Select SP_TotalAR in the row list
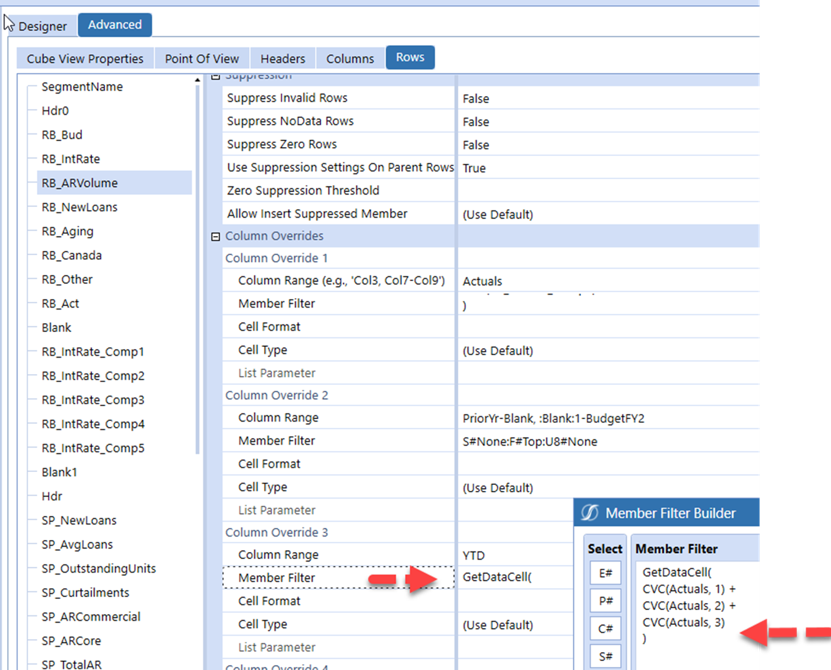 coord(72,664)
